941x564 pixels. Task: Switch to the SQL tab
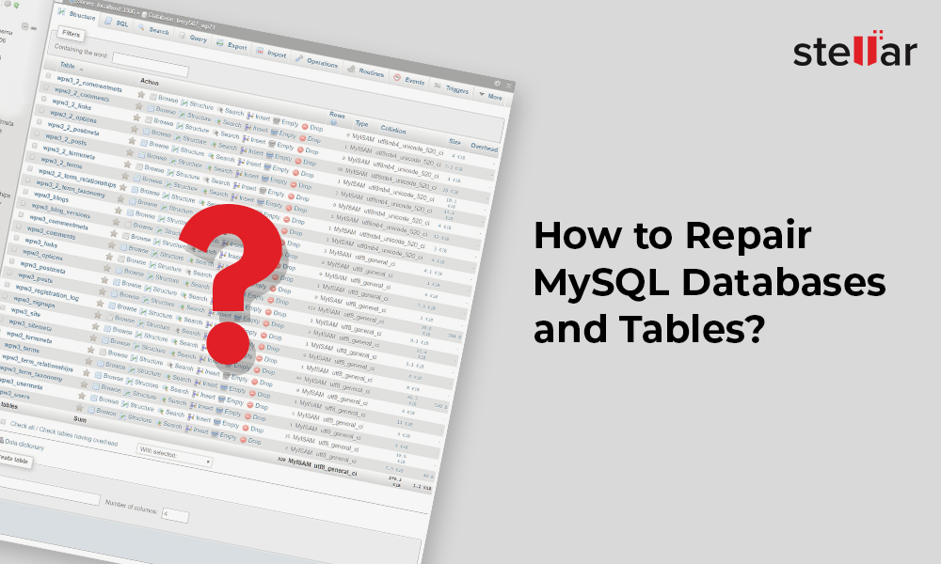[117, 23]
